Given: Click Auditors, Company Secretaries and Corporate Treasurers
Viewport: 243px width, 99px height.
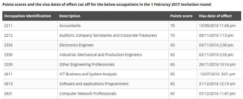Looking at the screenshot, I should tap(108, 35).
